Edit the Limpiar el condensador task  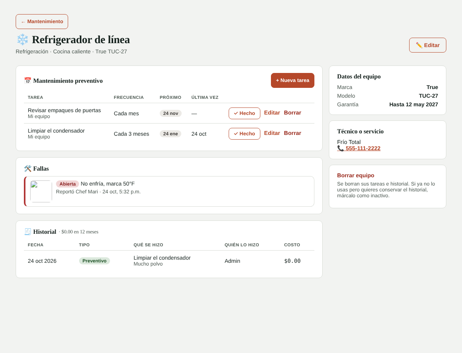pos(272,133)
